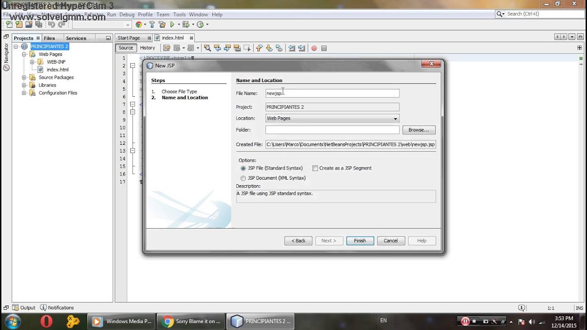
Task: Click the green Run Project arrow
Action: click(x=172, y=24)
